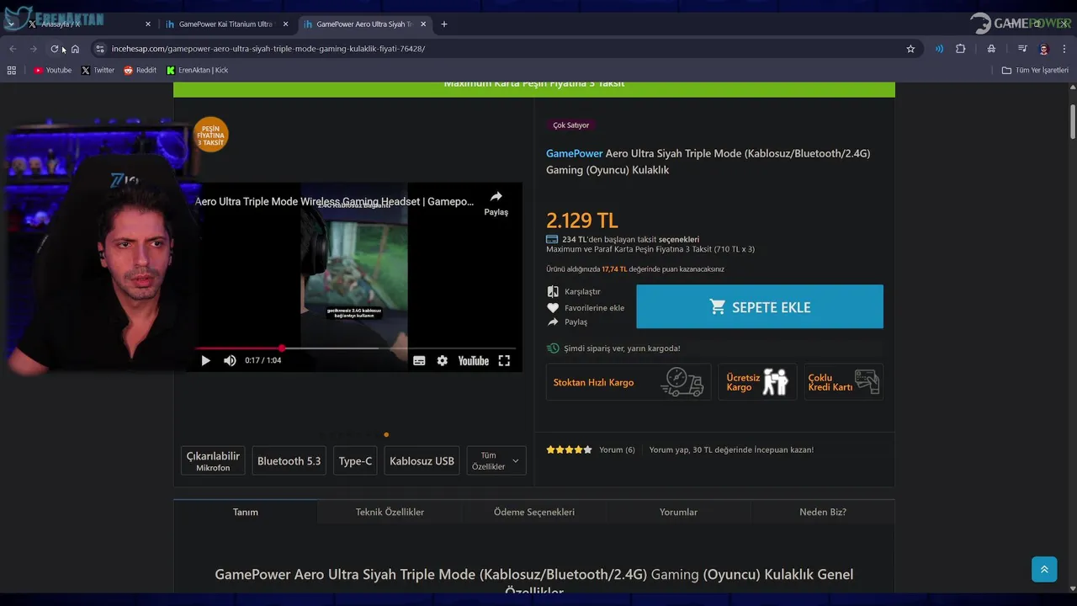Viewport: 1077px width, 606px height.
Task: View site information icon in address bar
Action: click(x=99, y=49)
